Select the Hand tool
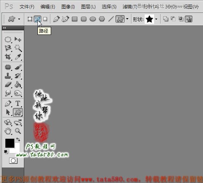The height and width of the screenshot is (183, 203). [x=8, y=131]
